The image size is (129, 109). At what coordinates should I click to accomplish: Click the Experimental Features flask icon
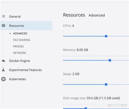[x=3, y=69]
